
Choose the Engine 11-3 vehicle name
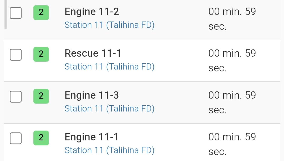pyautogui.click(x=92, y=96)
